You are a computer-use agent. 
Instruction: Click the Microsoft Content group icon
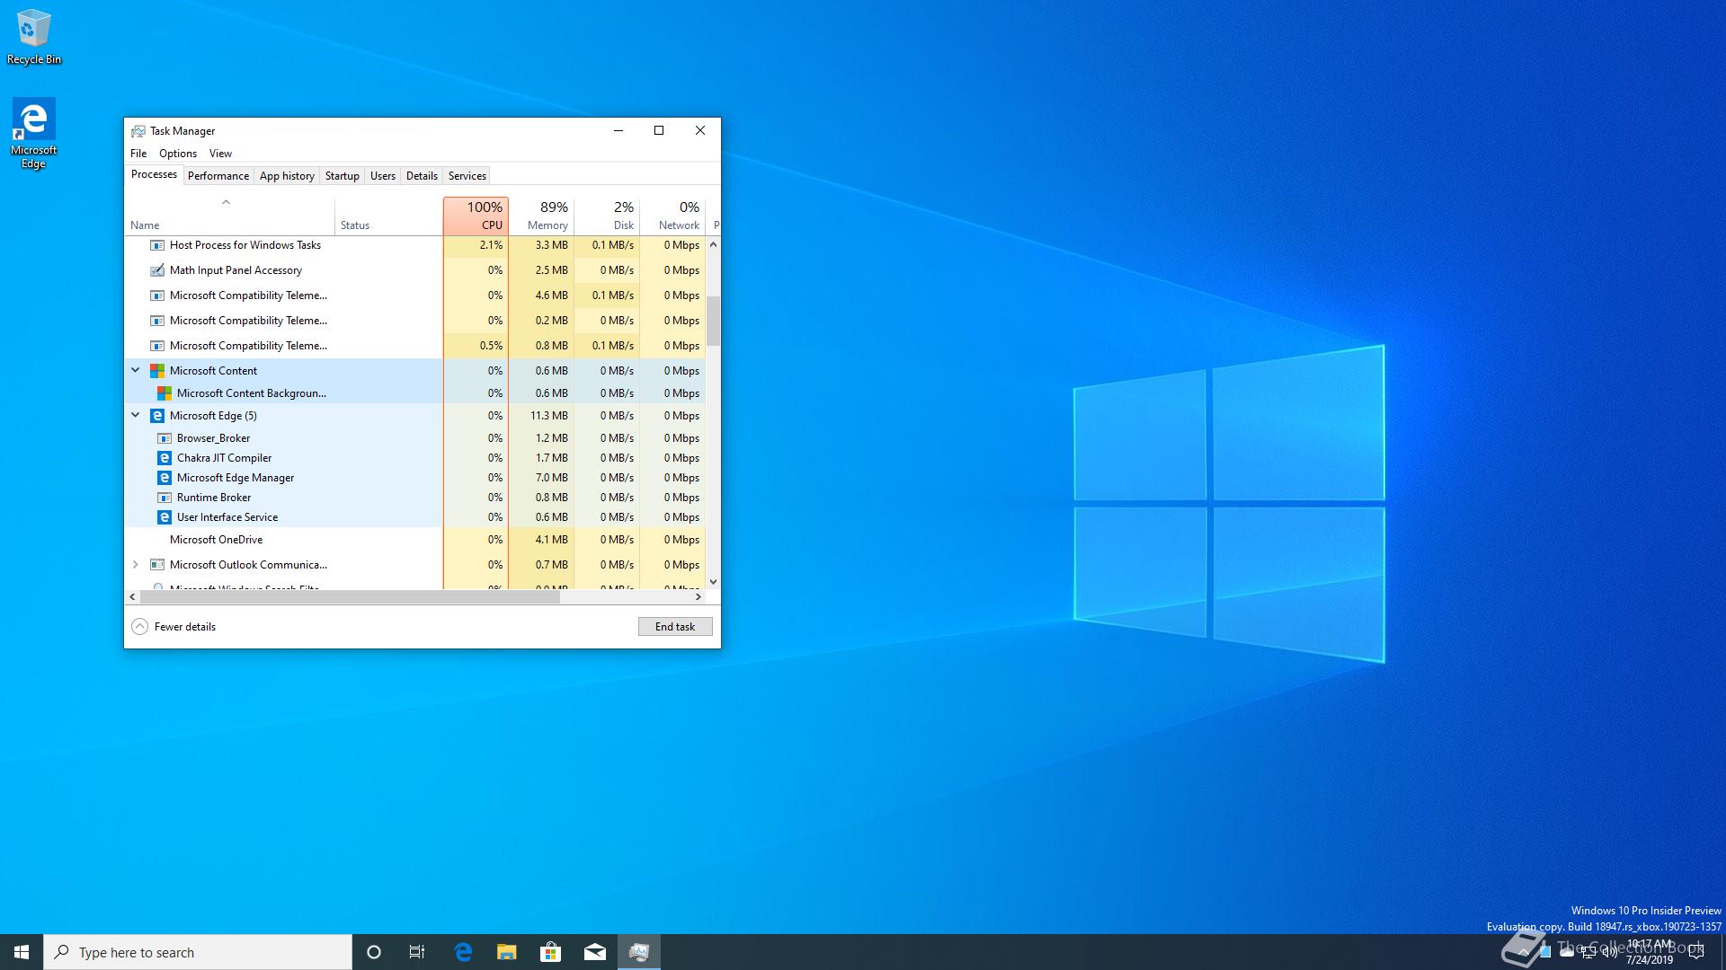tap(157, 371)
